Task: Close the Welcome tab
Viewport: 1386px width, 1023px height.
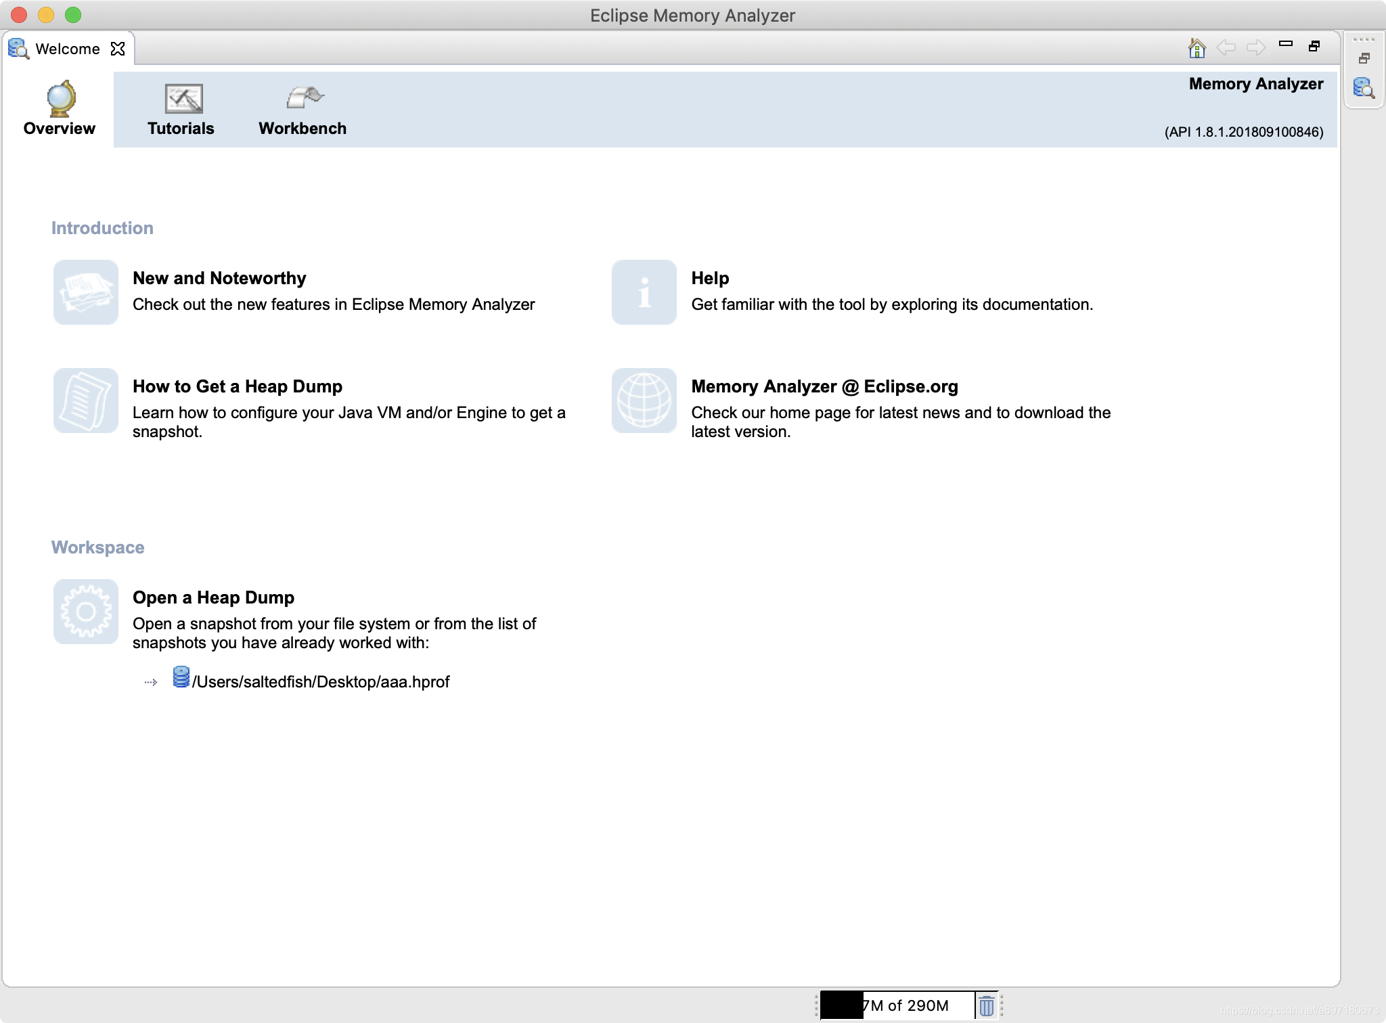Action: pyautogui.click(x=118, y=49)
